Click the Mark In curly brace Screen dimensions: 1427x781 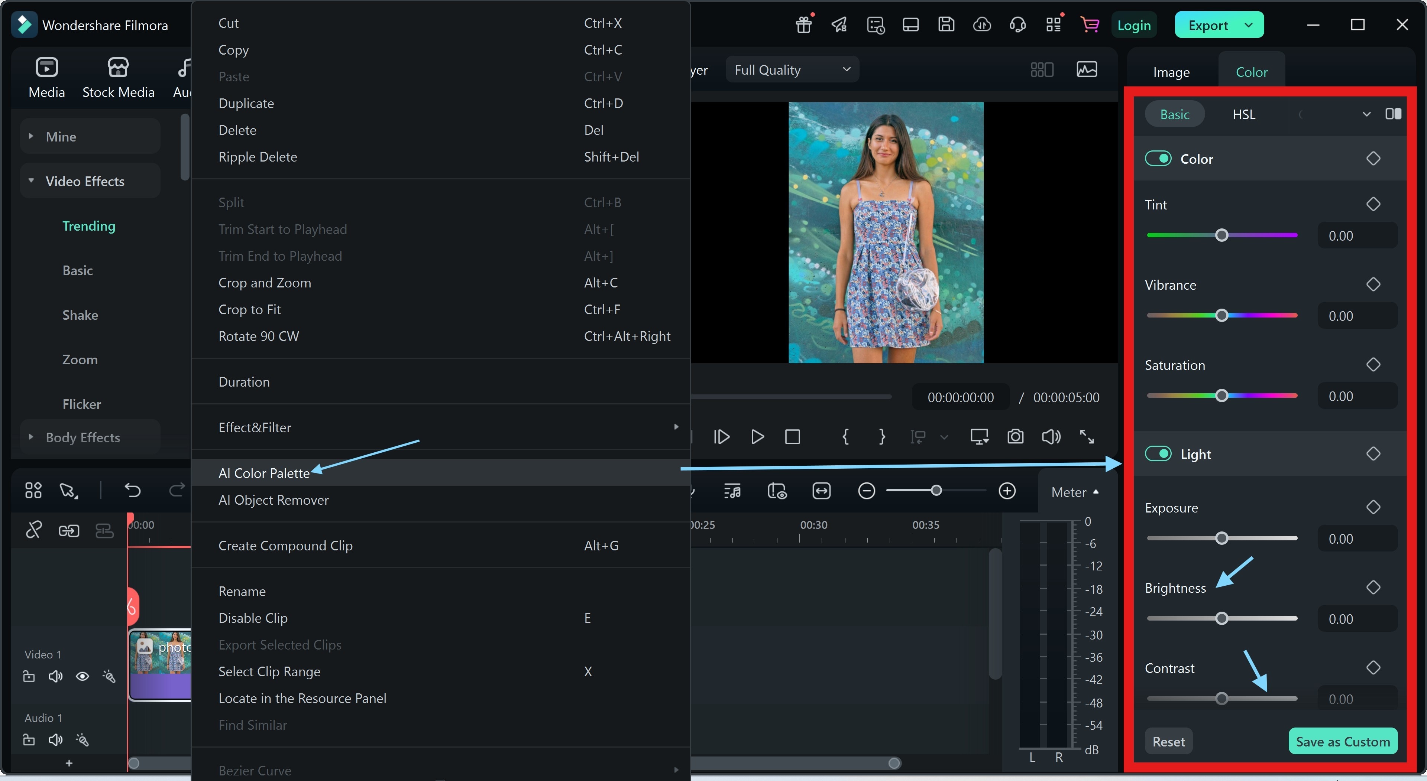point(846,437)
